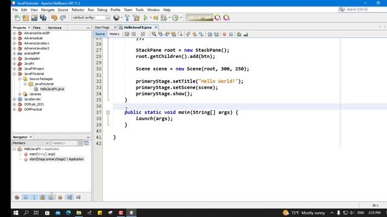Viewport: 387px width, 217px height.
Task: Select HelloJavaFX.java in project tree
Action: [x=52, y=89]
